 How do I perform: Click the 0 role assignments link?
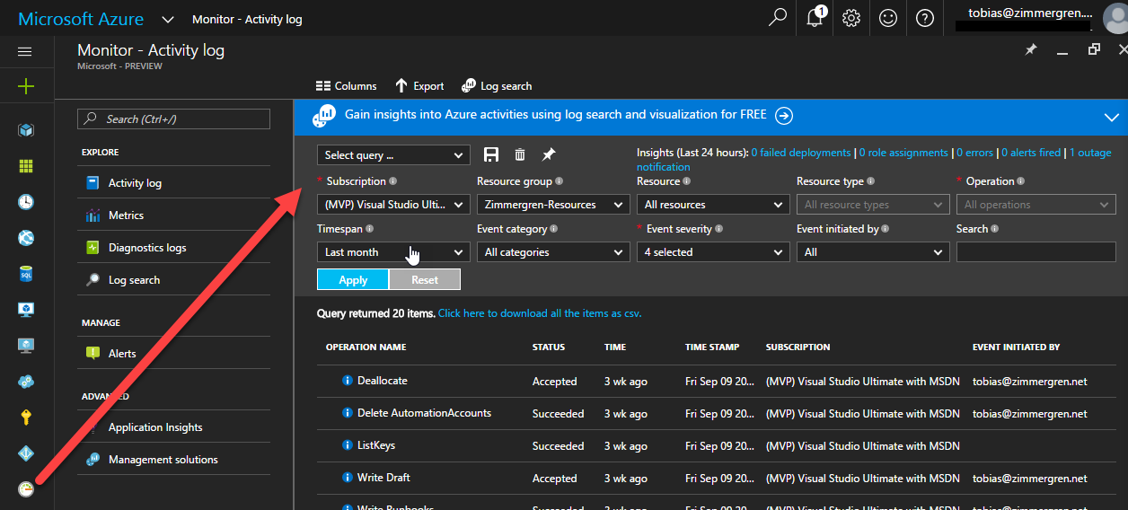tap(903, 153)
